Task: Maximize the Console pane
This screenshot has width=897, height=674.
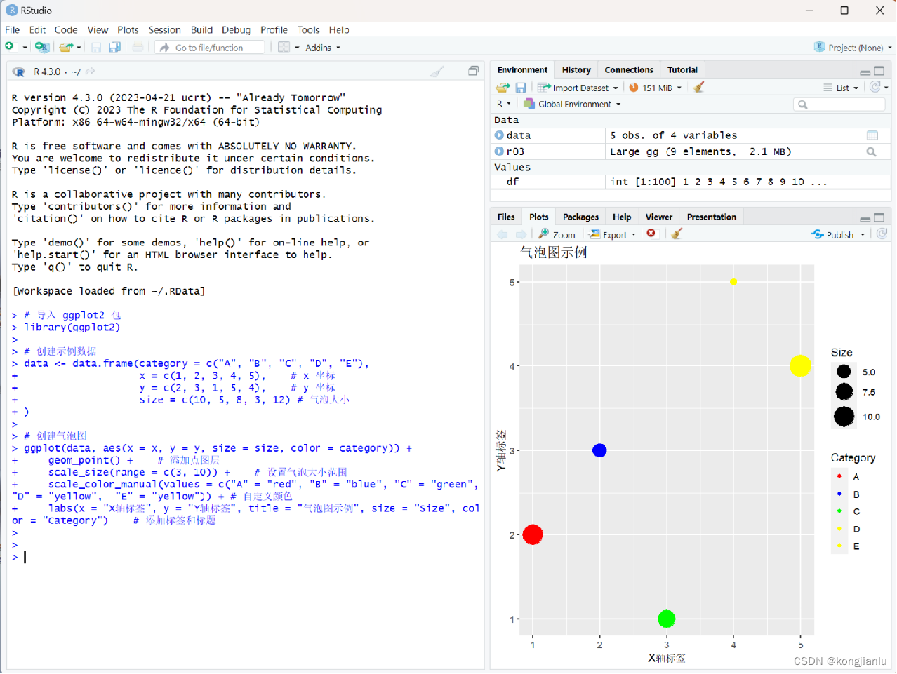Action: pos(474,71)
